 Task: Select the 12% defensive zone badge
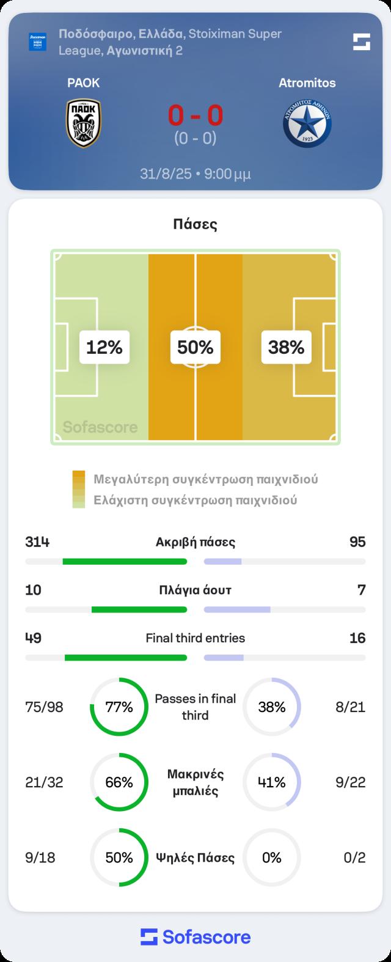click(x=104, y=347)
